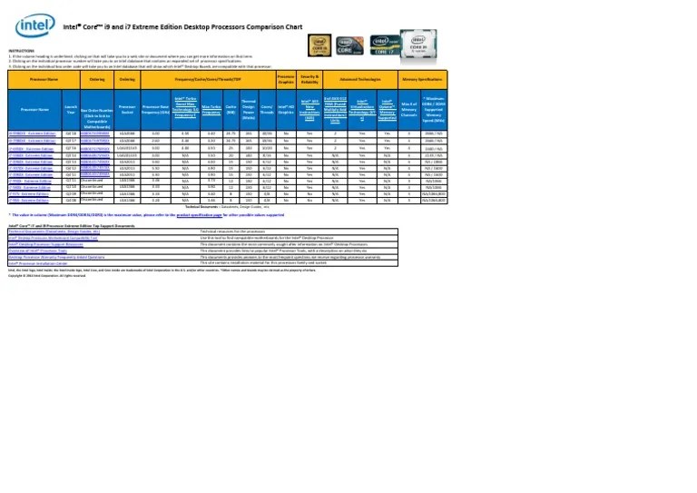Click the INSTRUCTIONS heading text
The image size is (697, 493).
click(x=22, y=51)
